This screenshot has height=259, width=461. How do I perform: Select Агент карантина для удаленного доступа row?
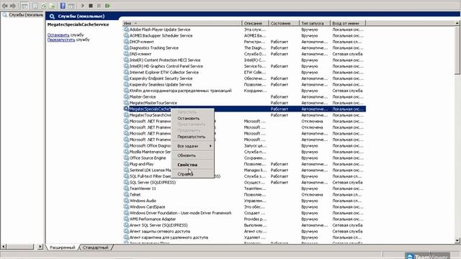point(244,237)
